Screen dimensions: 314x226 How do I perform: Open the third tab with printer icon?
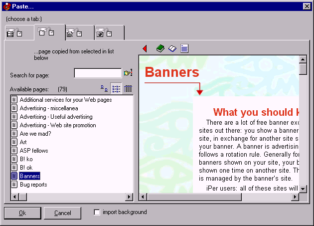click(x=79, y=33)
